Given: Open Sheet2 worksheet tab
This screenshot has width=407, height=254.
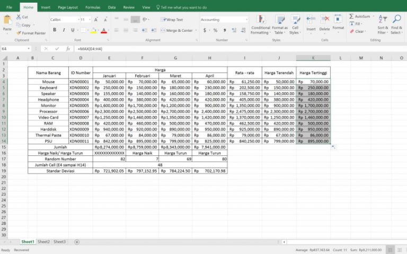Looking at the screenshot, I should click(x=43, y=242).
